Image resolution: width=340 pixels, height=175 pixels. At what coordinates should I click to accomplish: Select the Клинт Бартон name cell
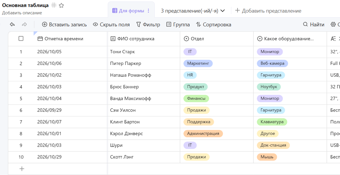[x=144, y=122]
